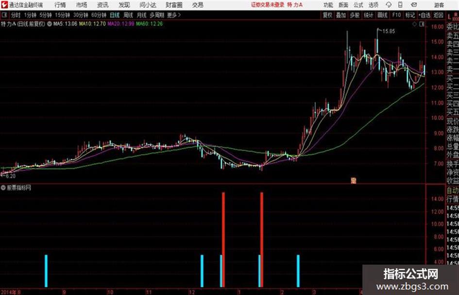The width and height of the screenshot is (459, 295).
Task: Select the 周线 weekly period tab
Action: pyautogui.click(x=128, y=15)
